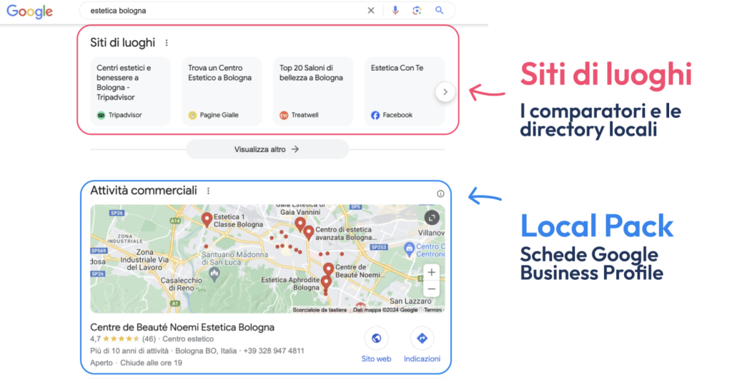Click 'Aperto · Chiude alle ore 19' text

(x=136, y=363)
